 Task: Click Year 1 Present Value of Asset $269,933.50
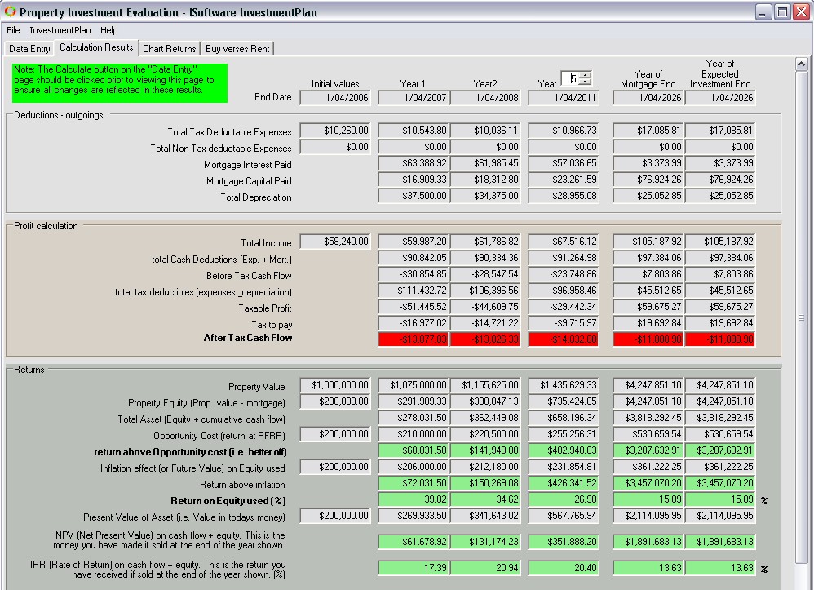[x=414, y=516]
